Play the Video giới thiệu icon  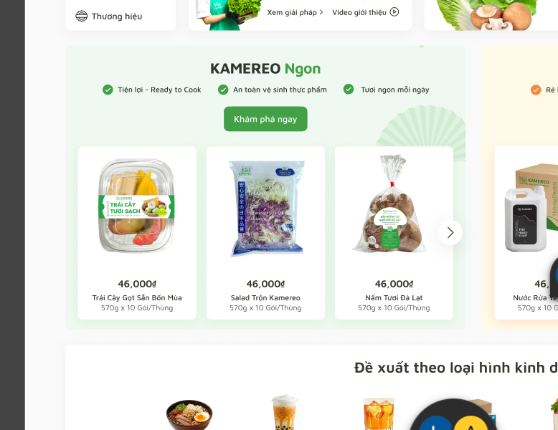394,11
